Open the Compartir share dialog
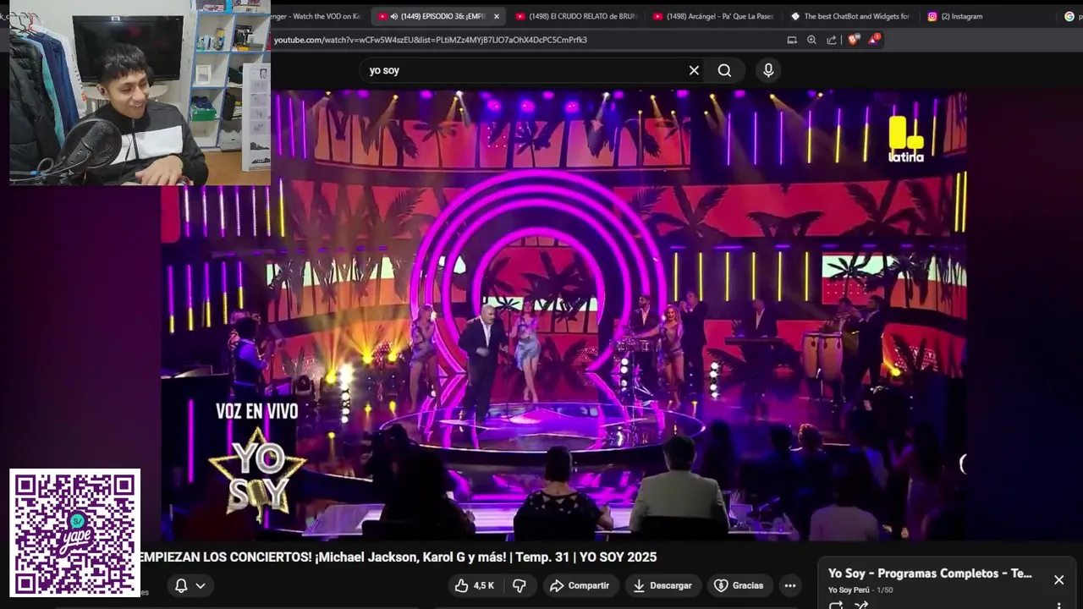The height and width of the screenshot is (609, 1083). coord(580,585)
